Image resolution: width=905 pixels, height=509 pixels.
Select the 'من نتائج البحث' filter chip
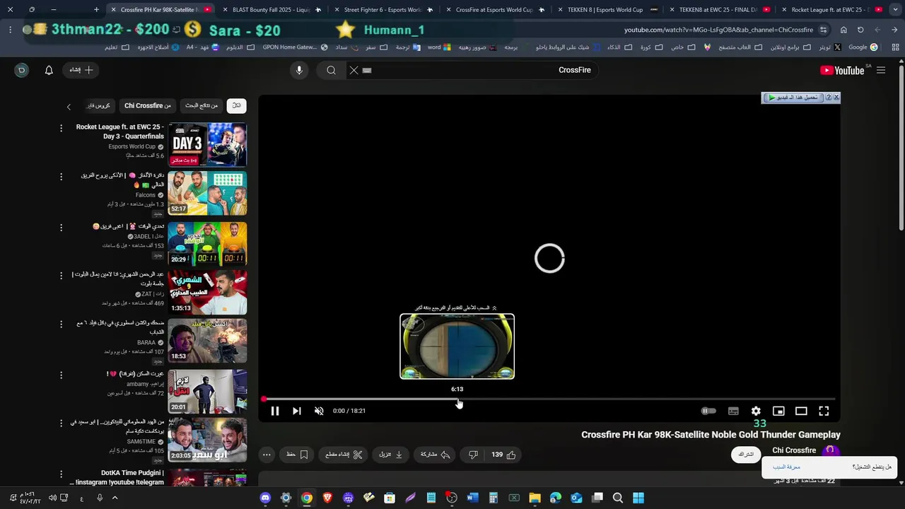click(x=202, y=105)
